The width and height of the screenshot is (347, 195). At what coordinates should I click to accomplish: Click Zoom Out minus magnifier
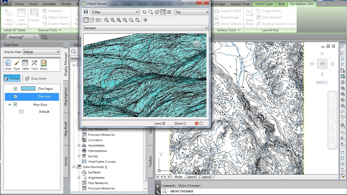(x=131, y=20)
